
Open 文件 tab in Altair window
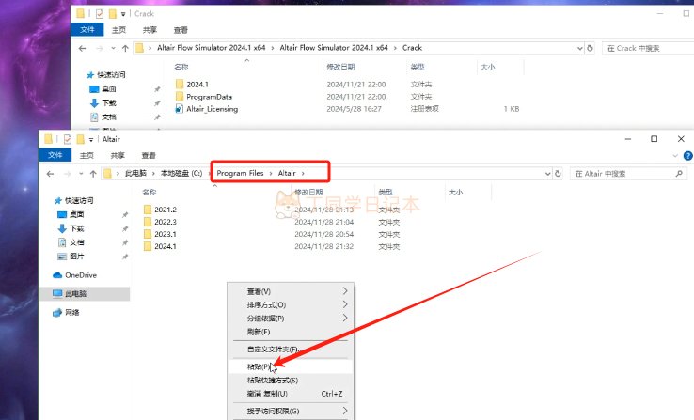coord(55,155)
